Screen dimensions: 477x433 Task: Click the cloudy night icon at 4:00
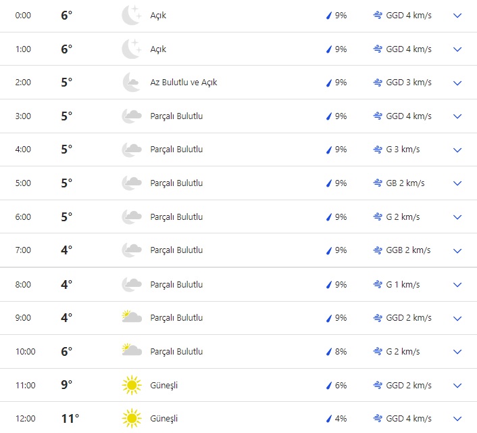click(x=131, y=150)
